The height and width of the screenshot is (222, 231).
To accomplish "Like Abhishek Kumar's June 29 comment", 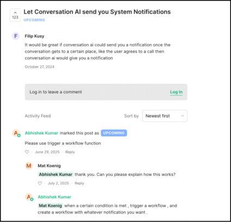I will [27, 152].
